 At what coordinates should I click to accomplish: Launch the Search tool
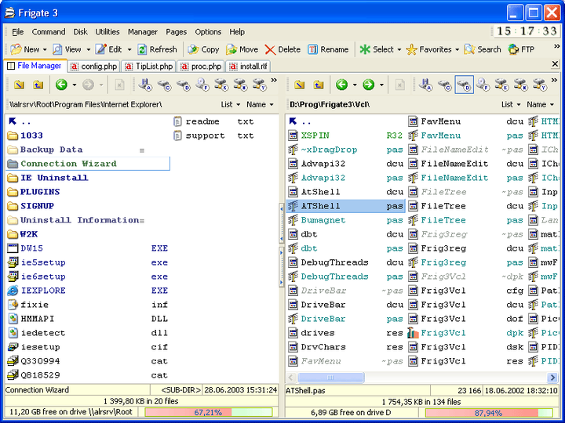tap(482, 49)
